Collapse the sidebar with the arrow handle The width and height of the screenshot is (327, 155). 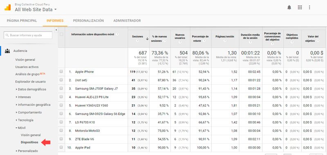pos(56,30)
